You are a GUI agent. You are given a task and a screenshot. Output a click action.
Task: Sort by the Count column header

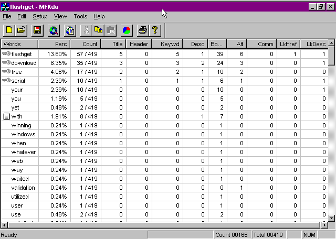tap(86, 44)
